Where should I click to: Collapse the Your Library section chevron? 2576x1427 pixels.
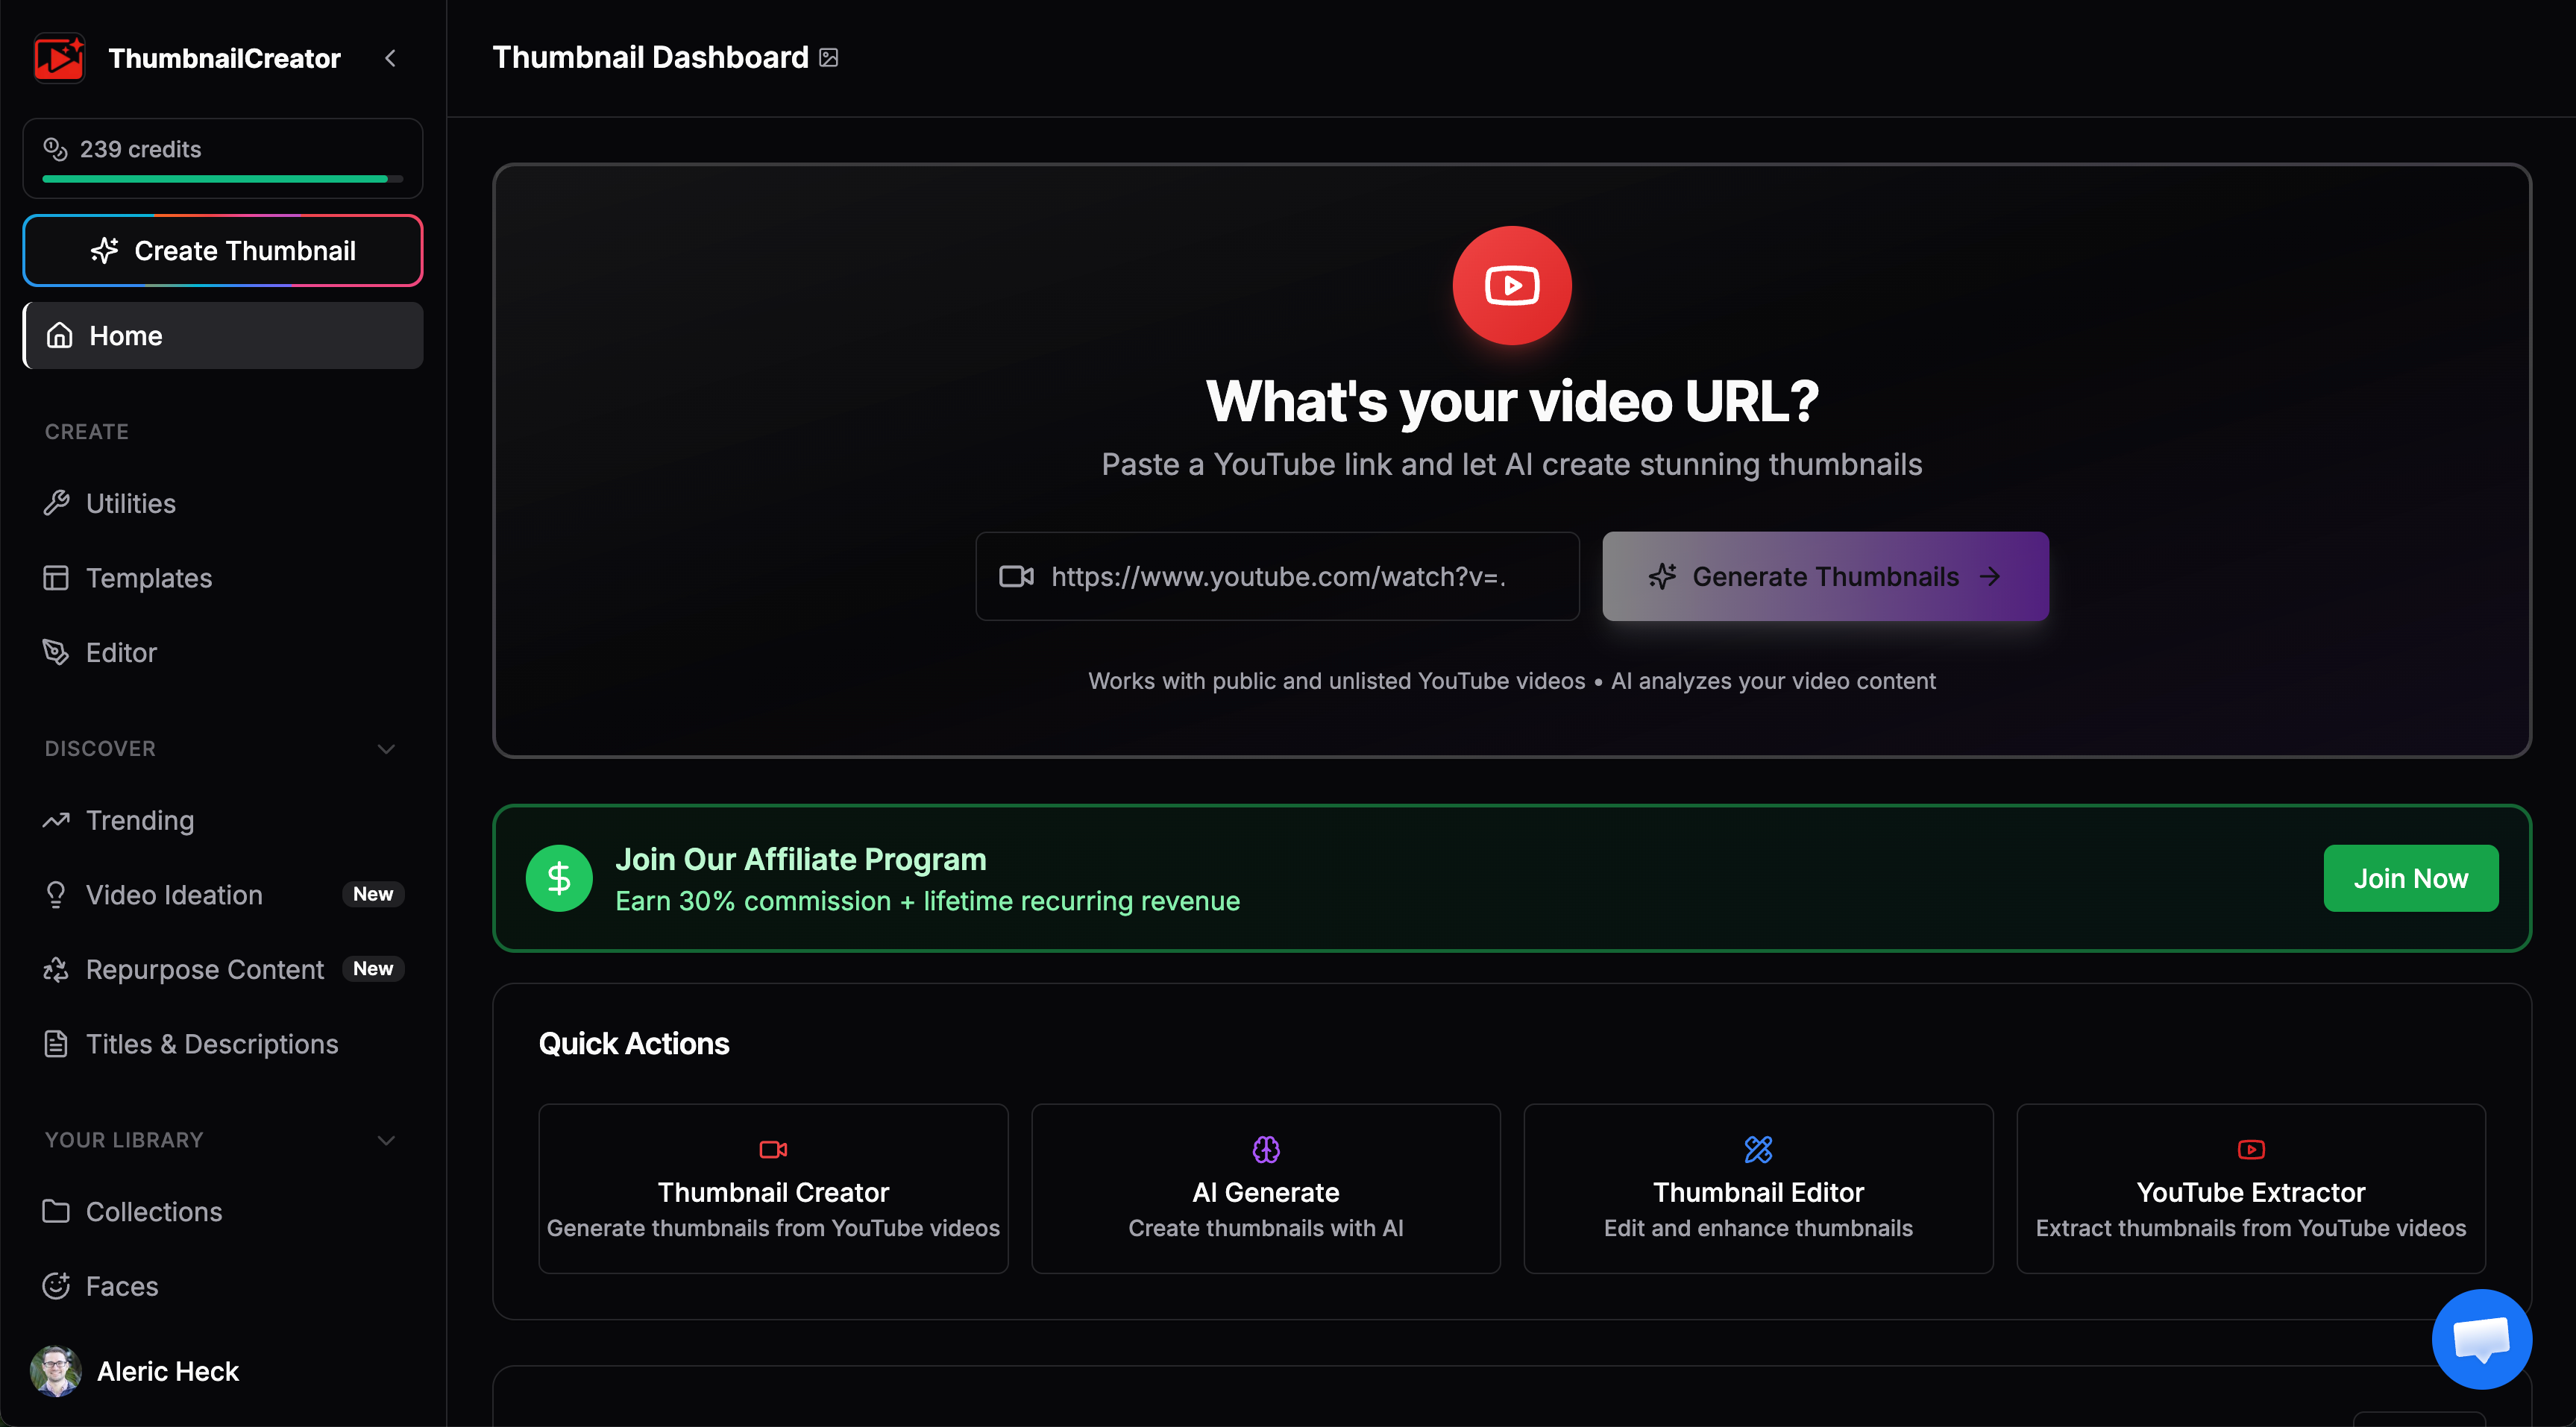(386, 1140)
